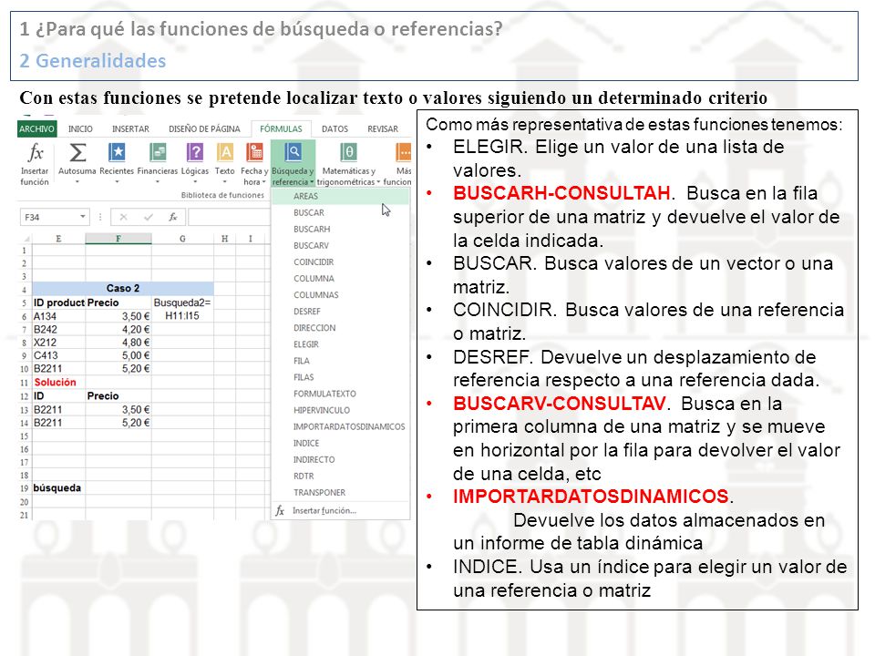Choose HIPERVINCULO from the function list
Image resolution: width=875 pixels, height=656 pixels.
(340, 411)
